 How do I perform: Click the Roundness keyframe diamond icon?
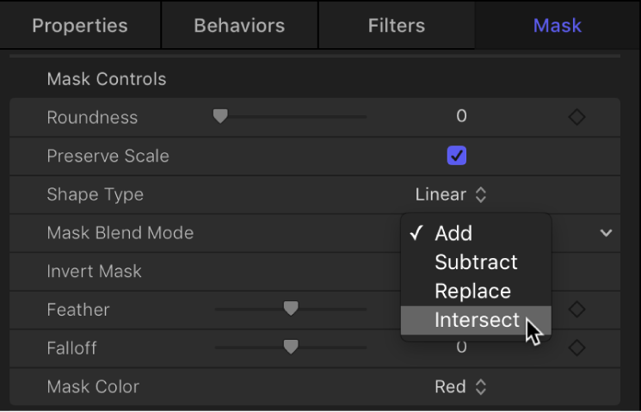577,117
